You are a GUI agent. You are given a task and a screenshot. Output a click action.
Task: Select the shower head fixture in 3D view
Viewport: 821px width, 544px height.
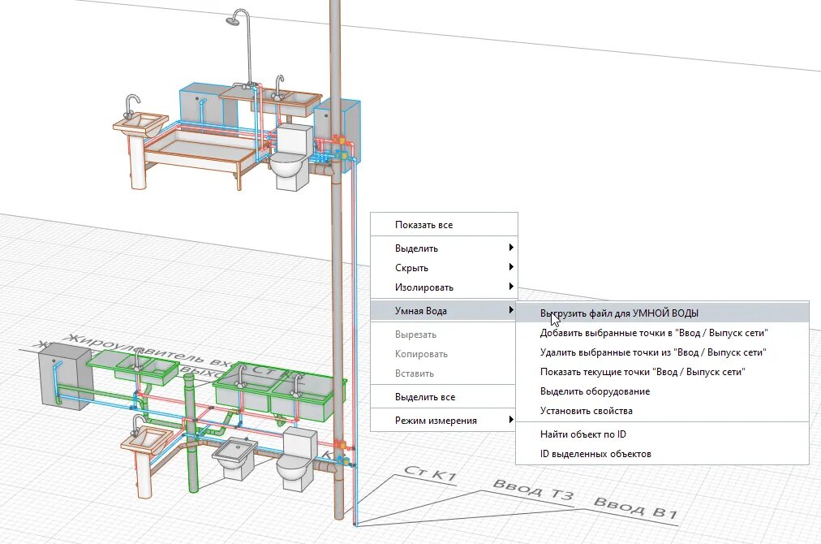pyautogui.click(x=232, y=19)
